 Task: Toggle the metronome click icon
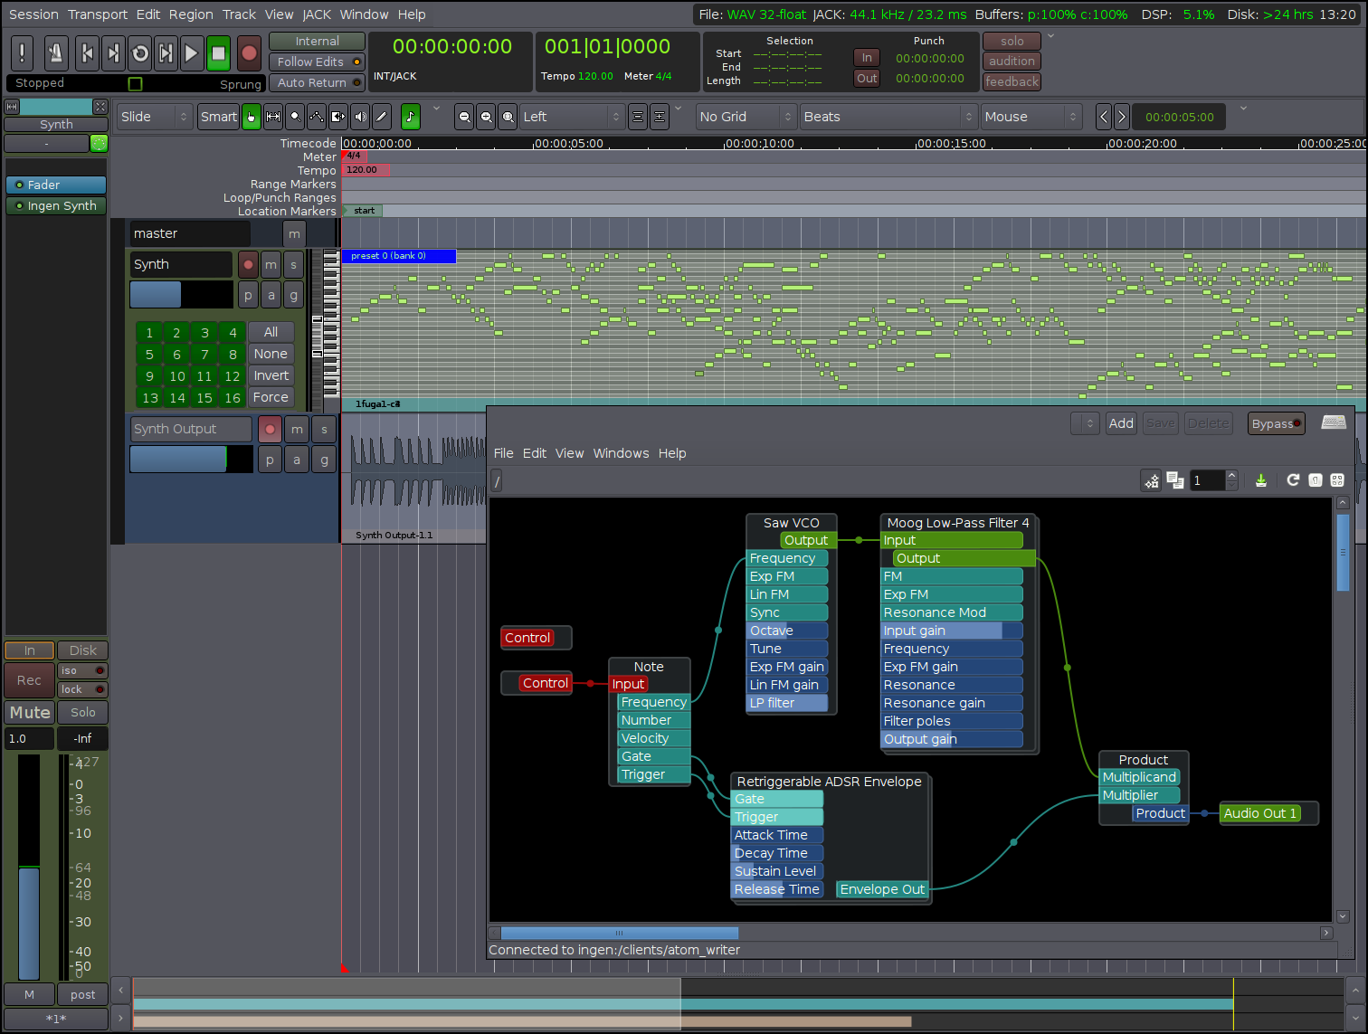point(55,53)
